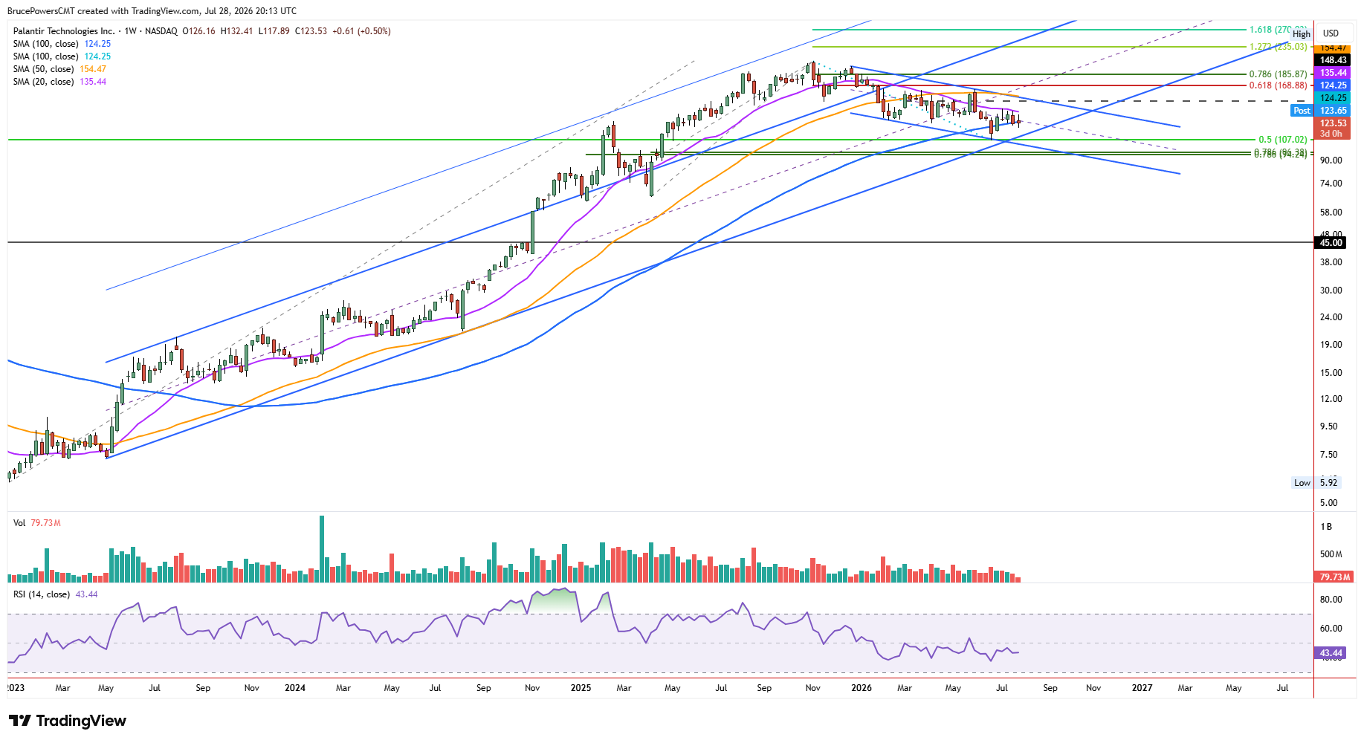Viewport: 1364px width, 743px height.
Task: Click the 19.00 price axis tick
Action: click(x=1331, y=345)
